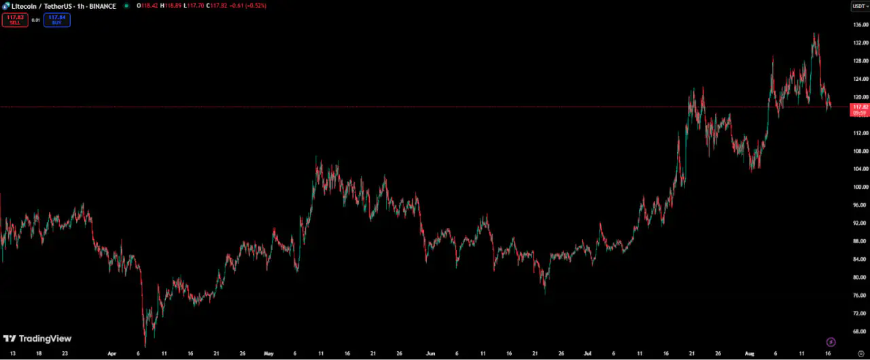Click the low price value L117.70
The image size is (870, 360).
(x=193, y=5)
